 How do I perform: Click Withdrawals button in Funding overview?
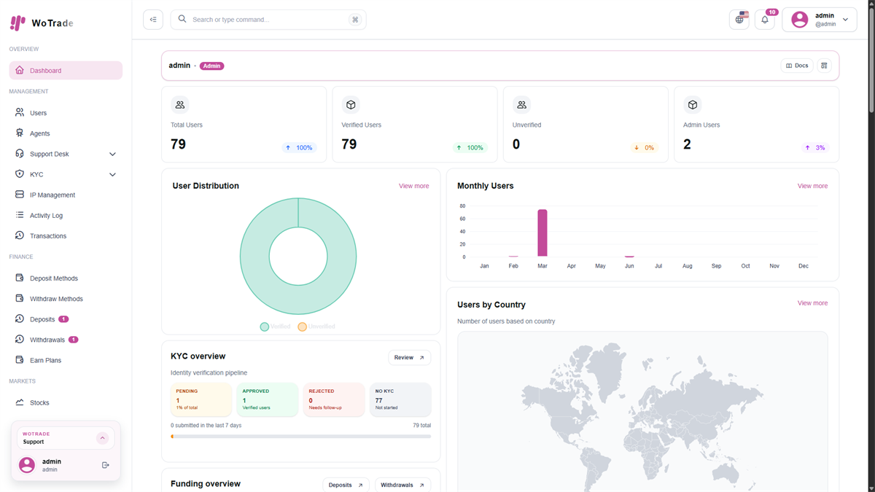point(402,485)
